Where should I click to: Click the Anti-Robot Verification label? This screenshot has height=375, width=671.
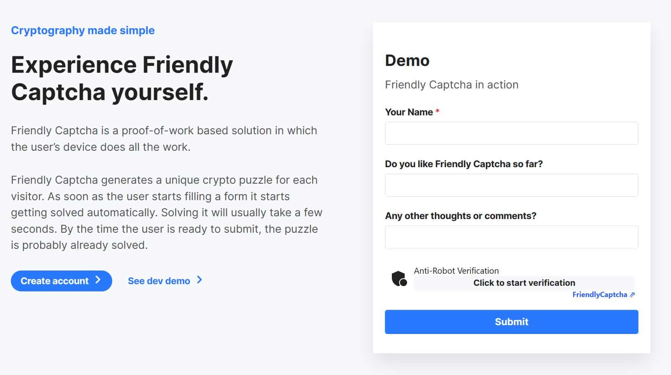click(456, 270)
